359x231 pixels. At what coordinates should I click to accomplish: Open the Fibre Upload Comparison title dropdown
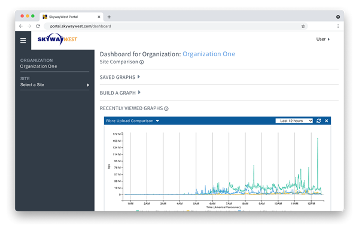coord(133,121)
